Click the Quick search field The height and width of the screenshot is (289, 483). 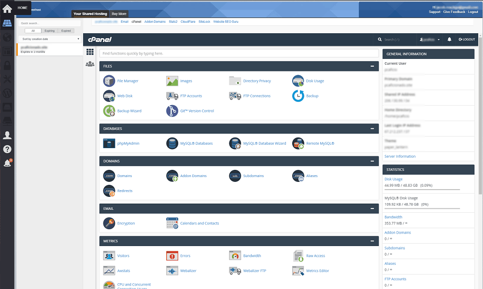point(50,23)
